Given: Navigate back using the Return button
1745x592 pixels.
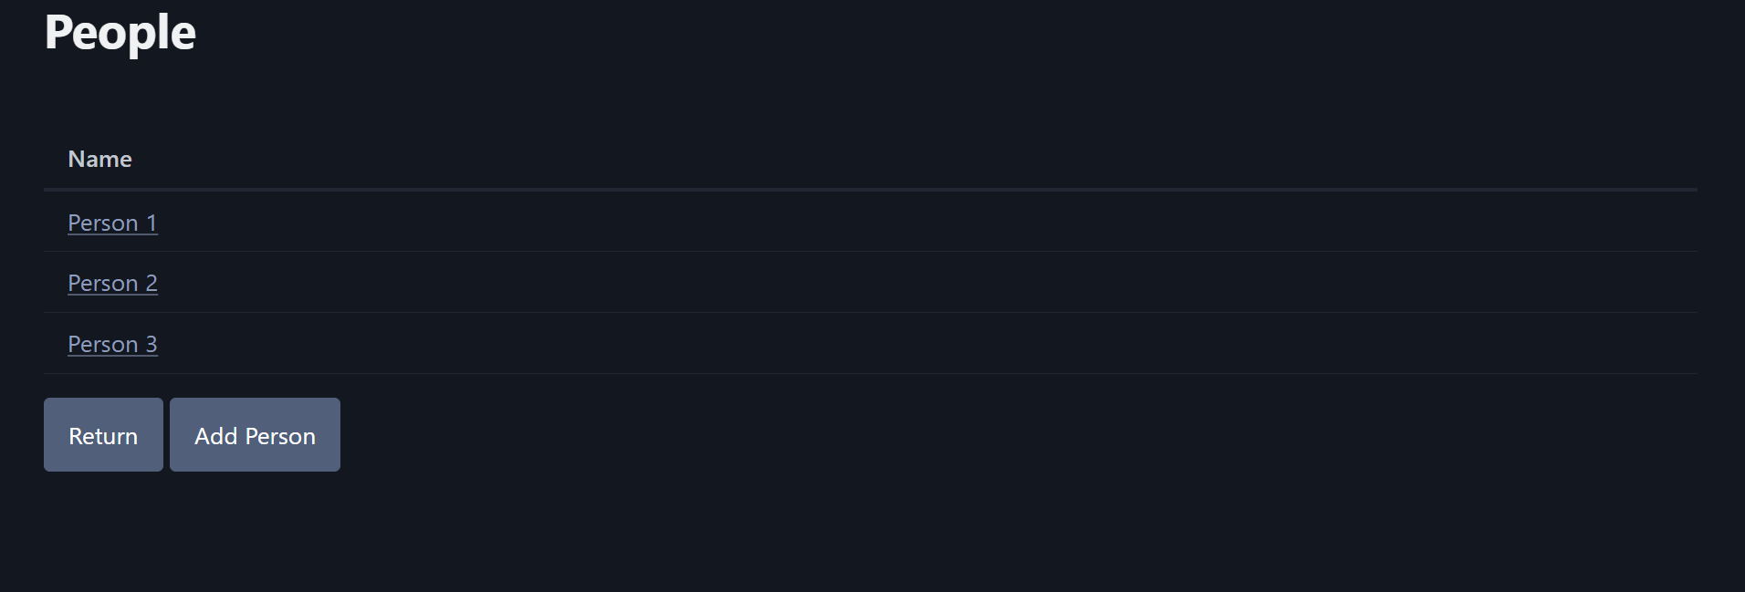Looking at the screenshot, I should (103, 435).
